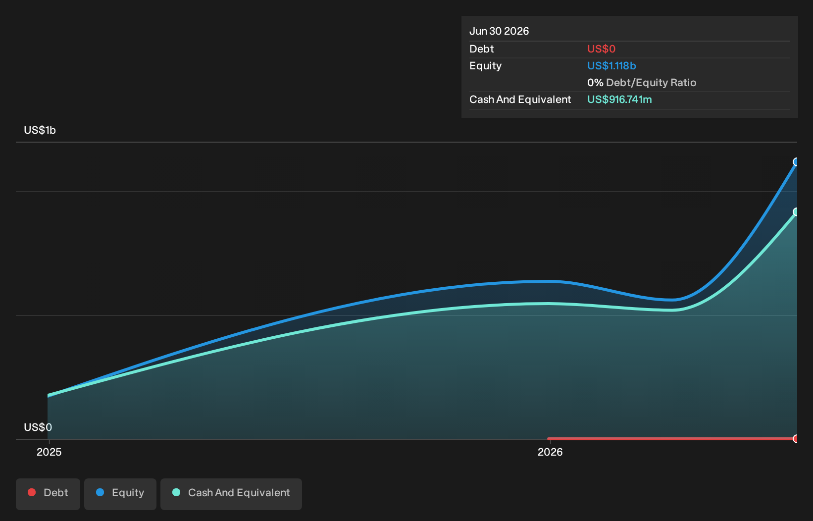Click the 0% Debt/Equity Ratio text
The height and width of the screenshot is (521, 813).
coord(642,83)
